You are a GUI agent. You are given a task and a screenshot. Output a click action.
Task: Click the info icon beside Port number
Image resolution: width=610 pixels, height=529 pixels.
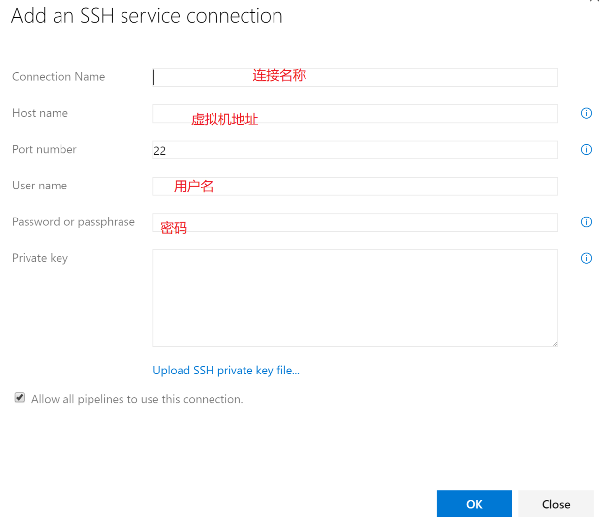pyautogui.click(x=586, y=150)
